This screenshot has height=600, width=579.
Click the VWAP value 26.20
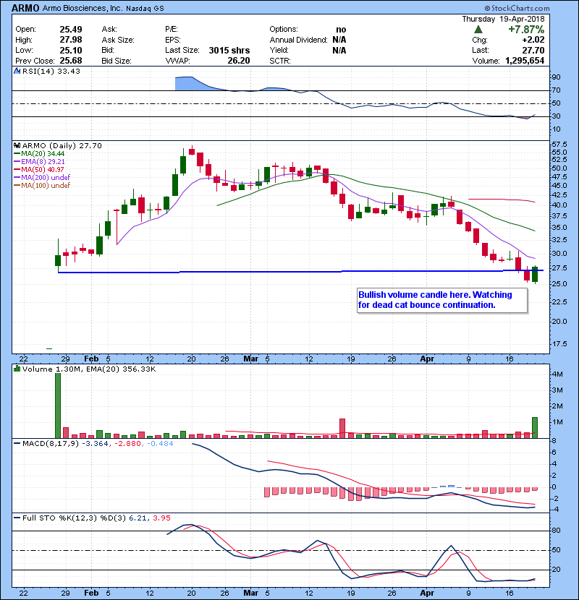point(238,61)
